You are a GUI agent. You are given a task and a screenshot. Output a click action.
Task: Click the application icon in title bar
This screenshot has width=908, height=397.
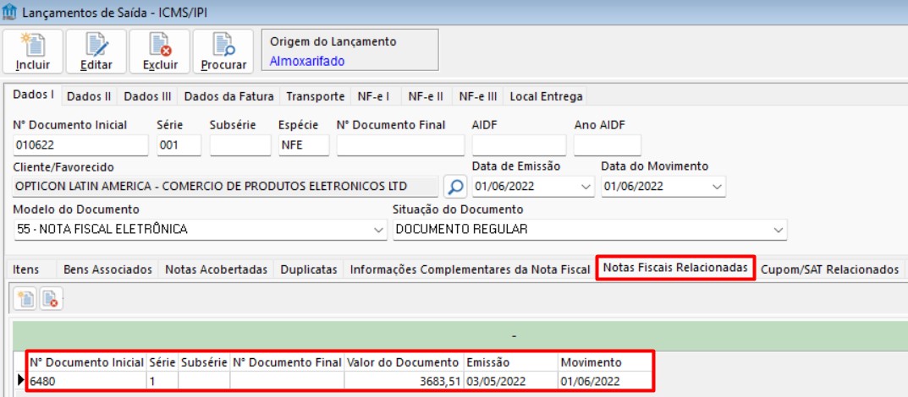coord(10,12)
